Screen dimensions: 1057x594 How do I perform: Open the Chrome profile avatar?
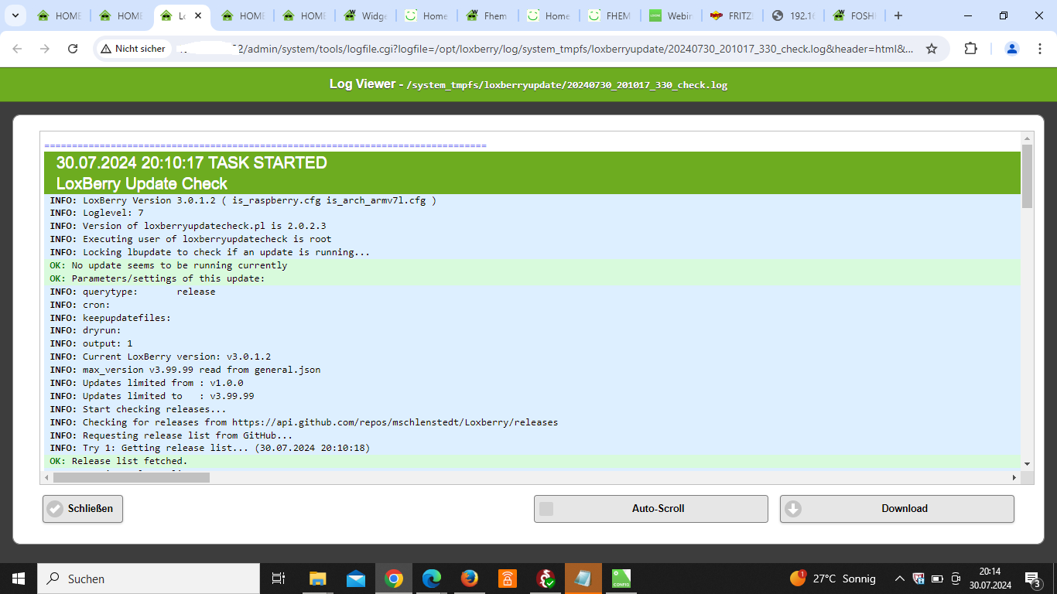pos(1011,49)
